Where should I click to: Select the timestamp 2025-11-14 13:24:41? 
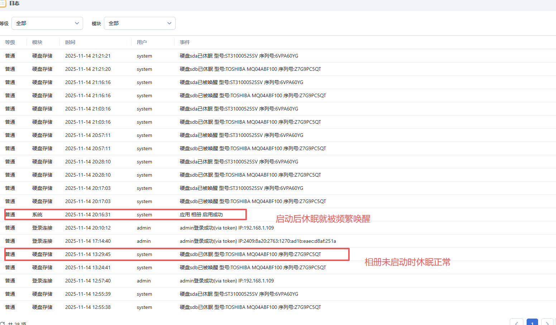click(88, 267)
